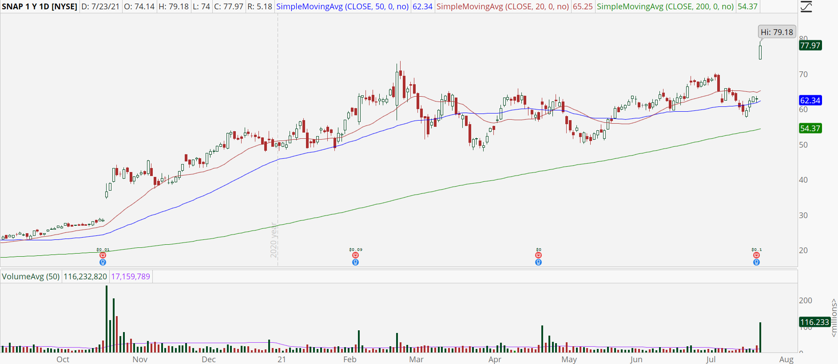
Task: Click the red earnings icon under $0 in April
Action: [x=538, y=255]
